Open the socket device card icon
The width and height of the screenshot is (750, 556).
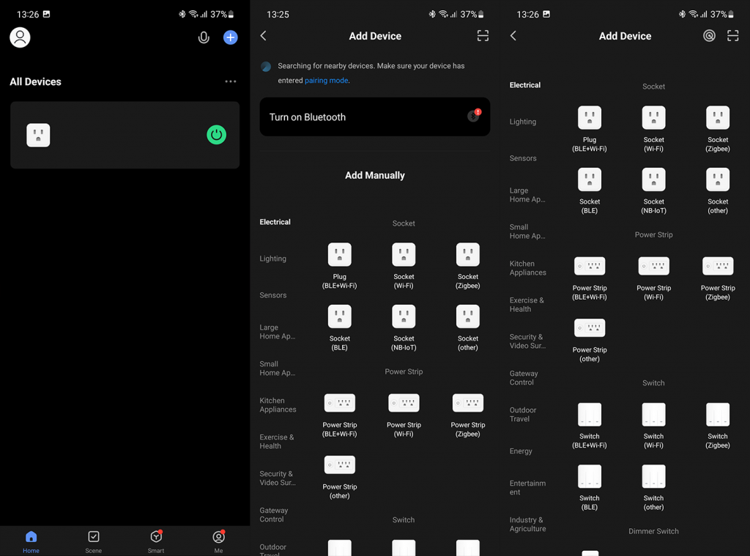[x=38, y=135]
